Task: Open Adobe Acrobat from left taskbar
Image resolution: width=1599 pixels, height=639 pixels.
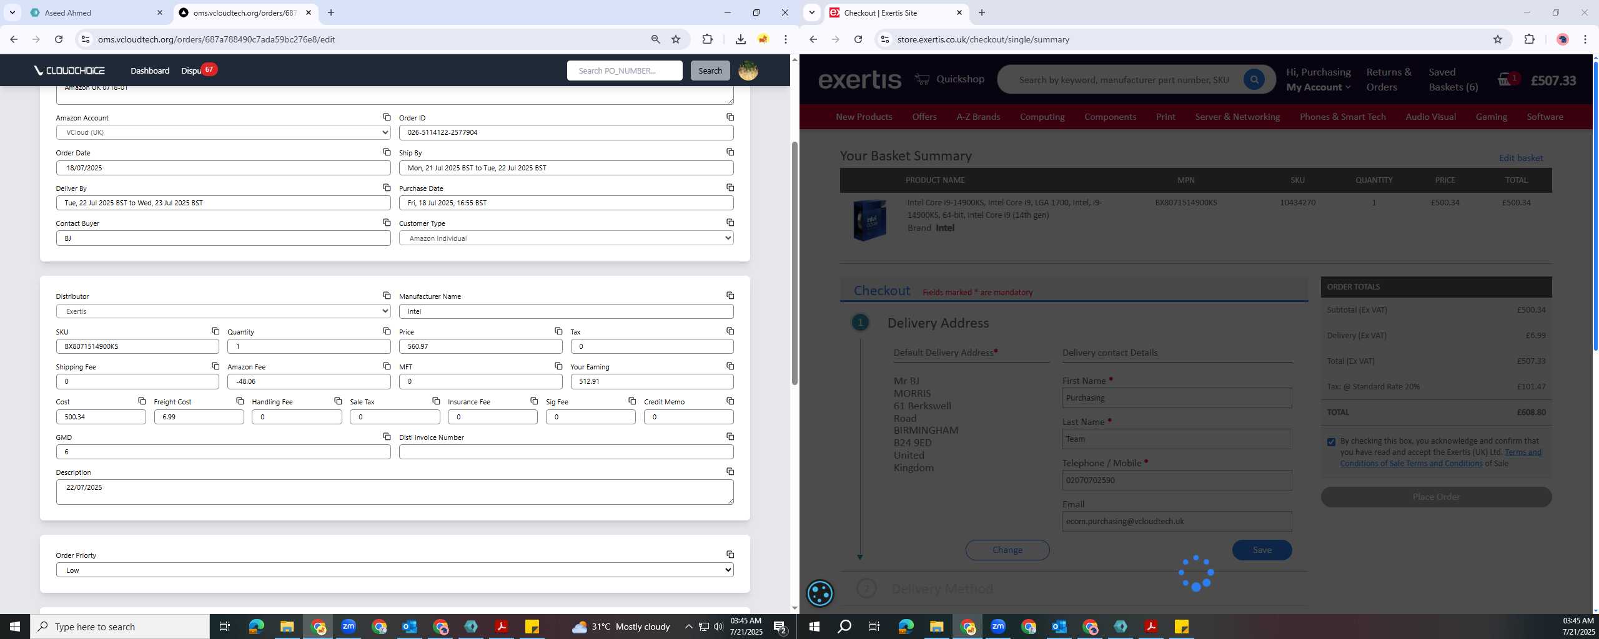Action: pos(501,627)
